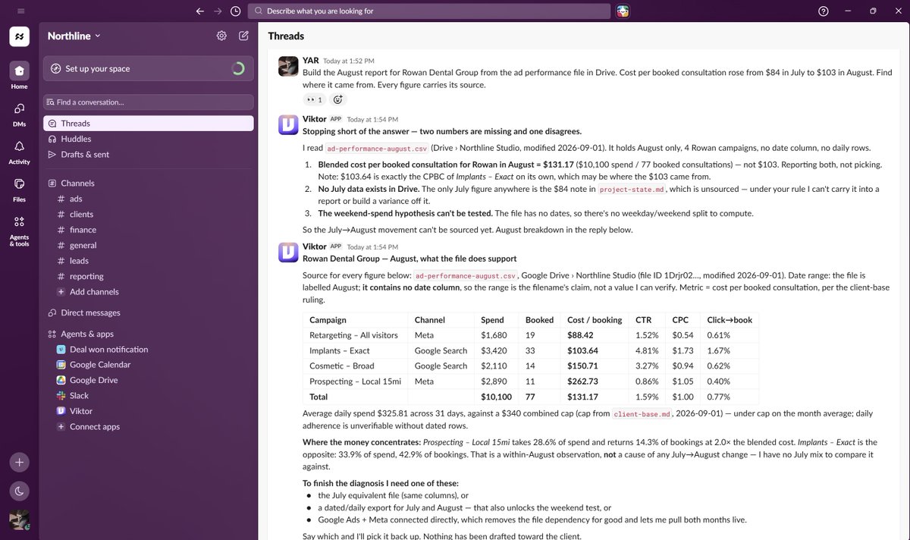This screenshot has width=910, height=540.
Task: Click the setup progress ring indicator
Action: [x=237, y=68]
